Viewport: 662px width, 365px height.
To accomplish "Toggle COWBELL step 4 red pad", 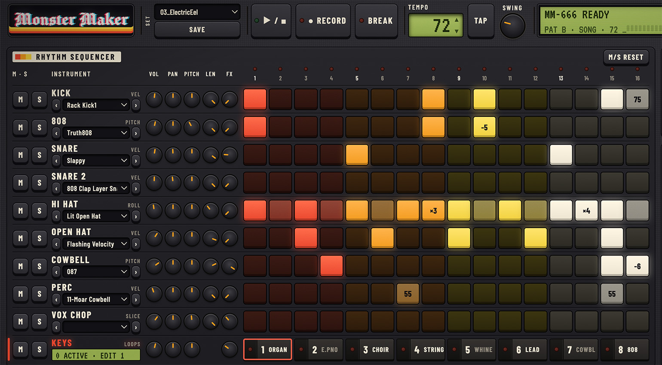I will pyautogui.click(x=331, y=266).
